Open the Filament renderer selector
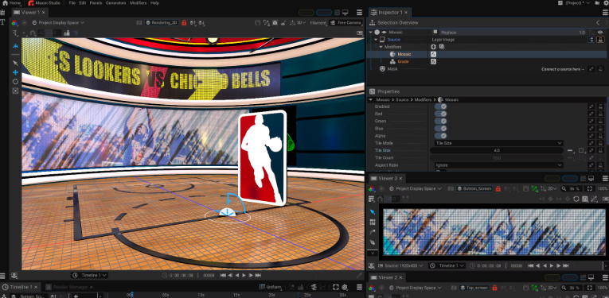The width and height of the screenshot is (609, 298). coord(318,23)
